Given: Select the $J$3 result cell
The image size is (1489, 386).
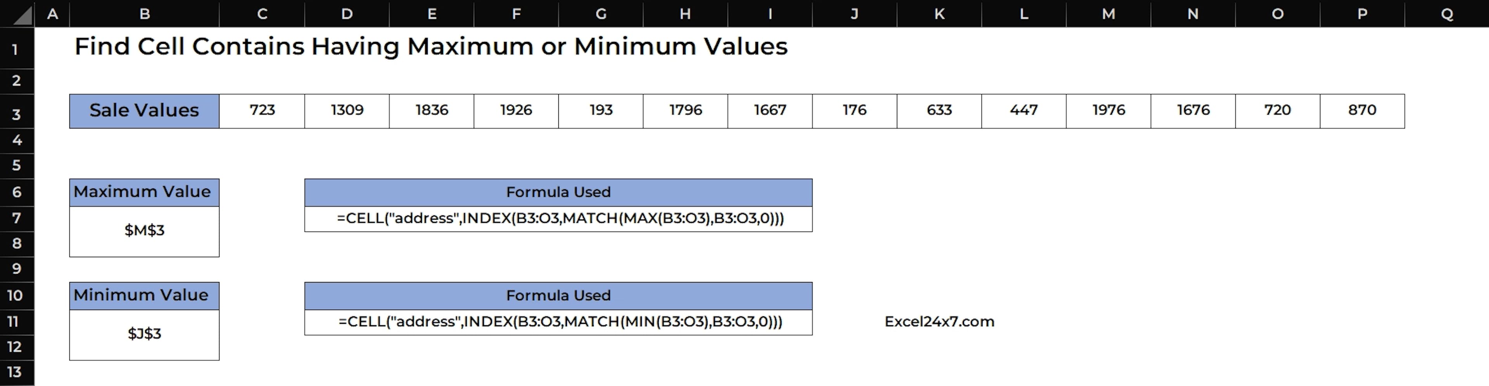Looking at the screenshot, I should click(x=145, y=335).
